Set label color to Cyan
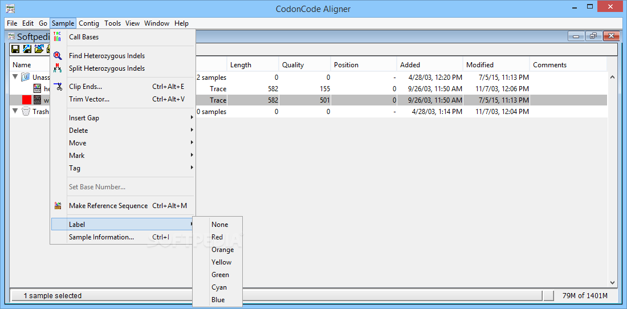Image resolution: width=627 pixels, height=309 pixels. [218, 287]
